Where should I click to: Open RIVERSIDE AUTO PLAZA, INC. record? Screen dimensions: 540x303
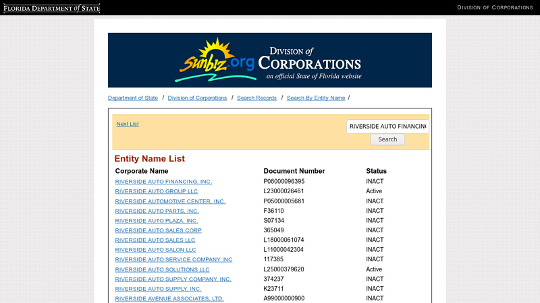157,221
